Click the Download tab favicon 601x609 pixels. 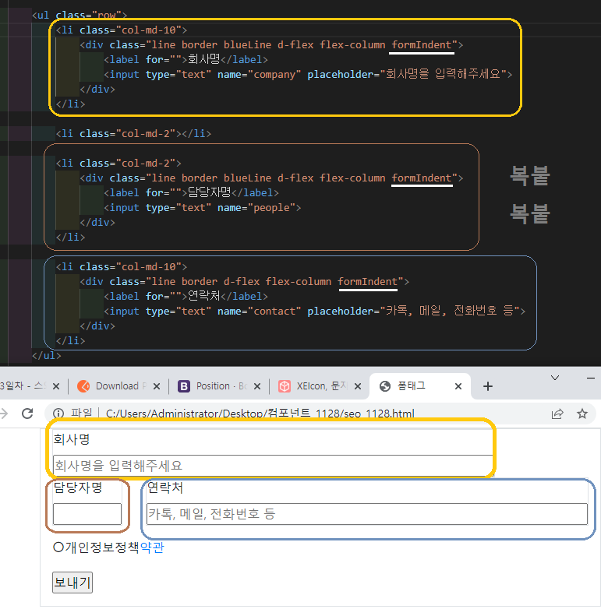click(x=83, y=386)
